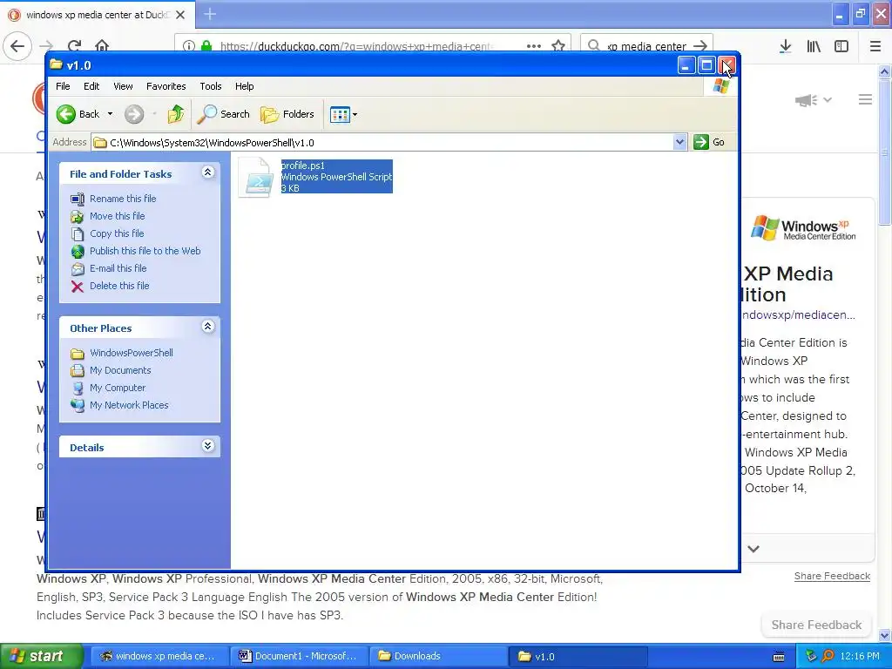The width and height of the screenshot is (892, 669).
Task: Click the Rename this file icon
Action: [78, 199]
